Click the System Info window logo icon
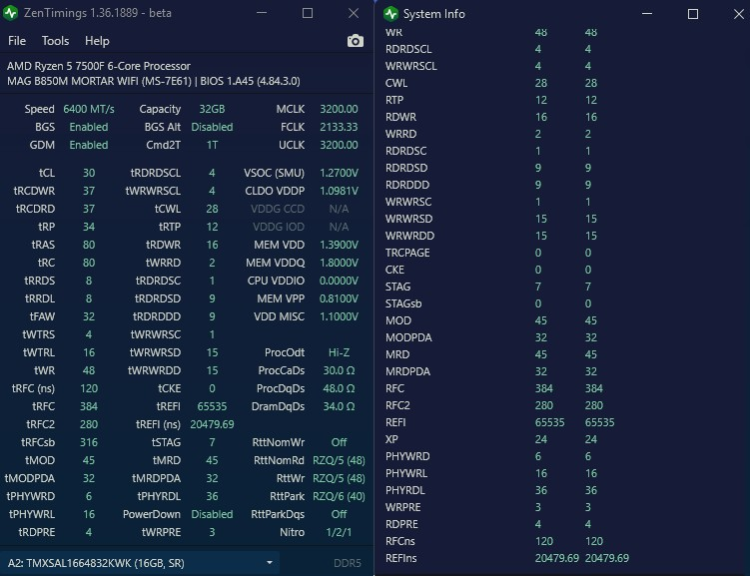The image size is (750, 576). pos(390,14)
